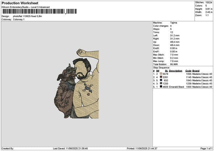
Task: Click stitch count 632 in stop row 3
Action: click(x=166, y=80)
